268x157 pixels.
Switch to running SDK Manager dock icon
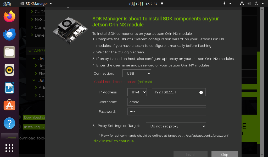9,136
